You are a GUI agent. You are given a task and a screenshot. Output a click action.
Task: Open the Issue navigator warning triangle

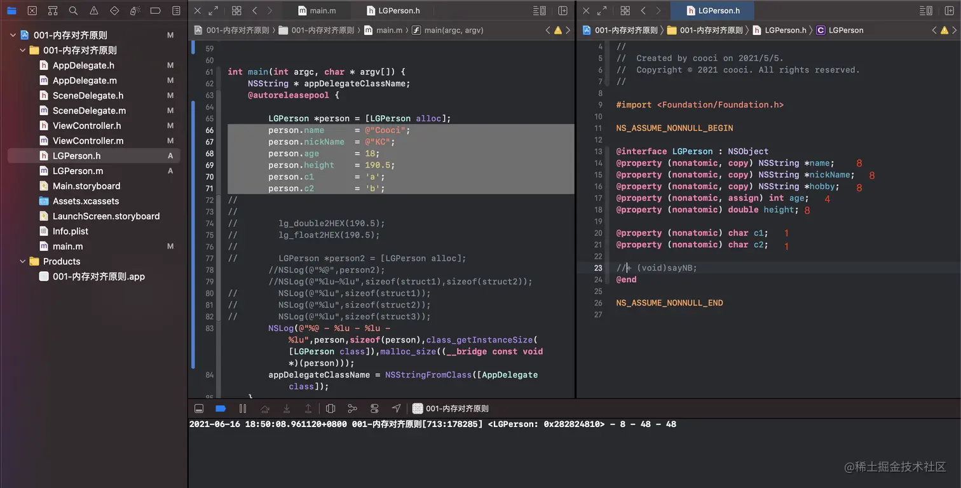94,11
